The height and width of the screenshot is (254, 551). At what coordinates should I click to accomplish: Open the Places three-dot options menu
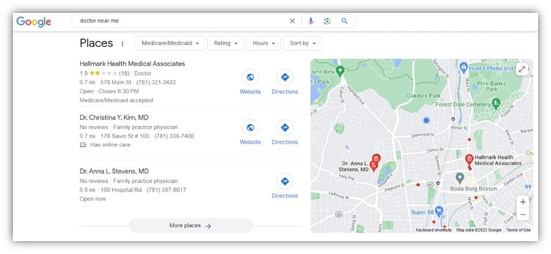[x=122, y=43]
